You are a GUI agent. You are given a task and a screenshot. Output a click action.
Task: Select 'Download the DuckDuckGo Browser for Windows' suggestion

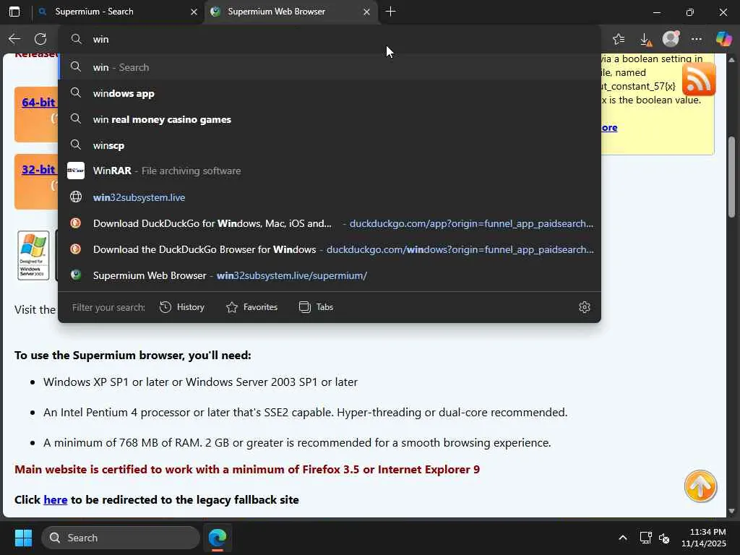point(330,249)
